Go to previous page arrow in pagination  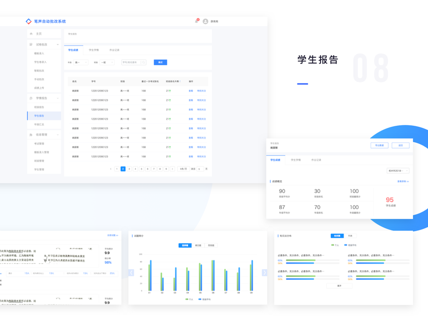click(x=111, y=169)
